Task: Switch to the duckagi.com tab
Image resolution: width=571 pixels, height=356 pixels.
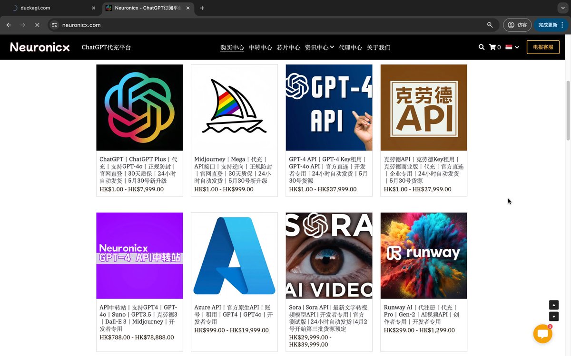Action: (x=52, y=8)
